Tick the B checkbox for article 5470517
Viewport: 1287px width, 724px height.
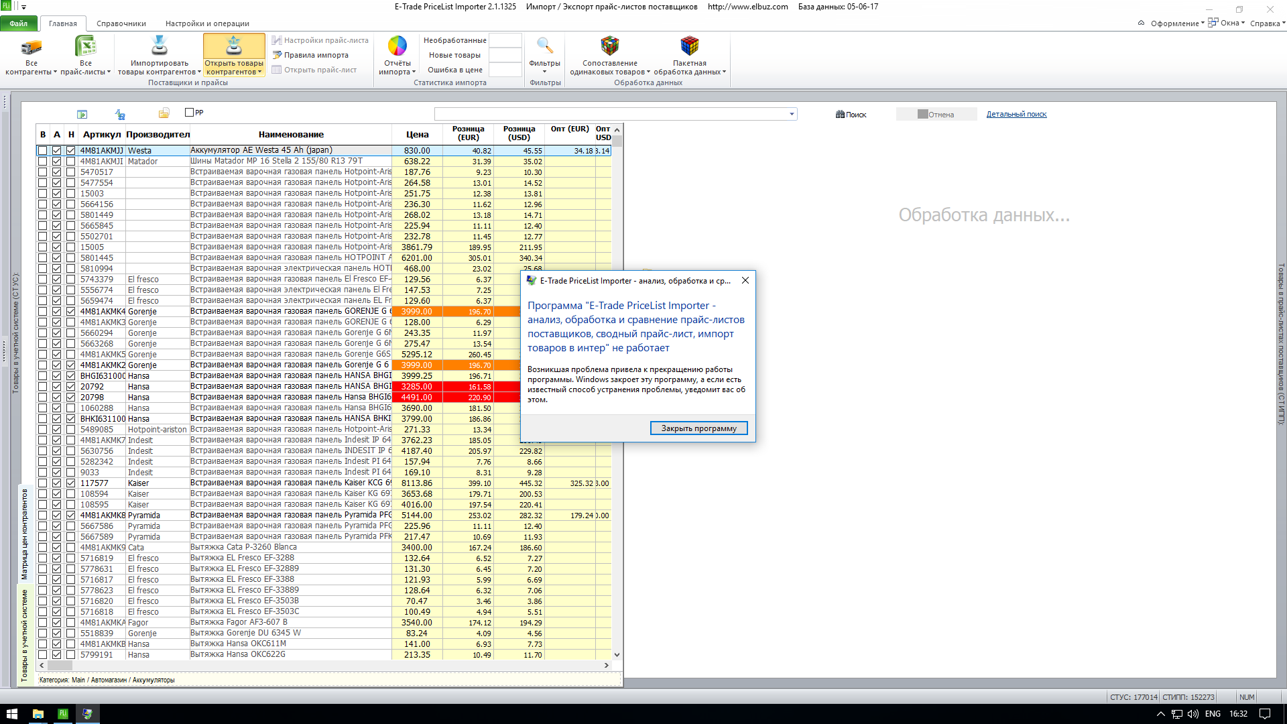pyautogui.click(x=43, y=172)
